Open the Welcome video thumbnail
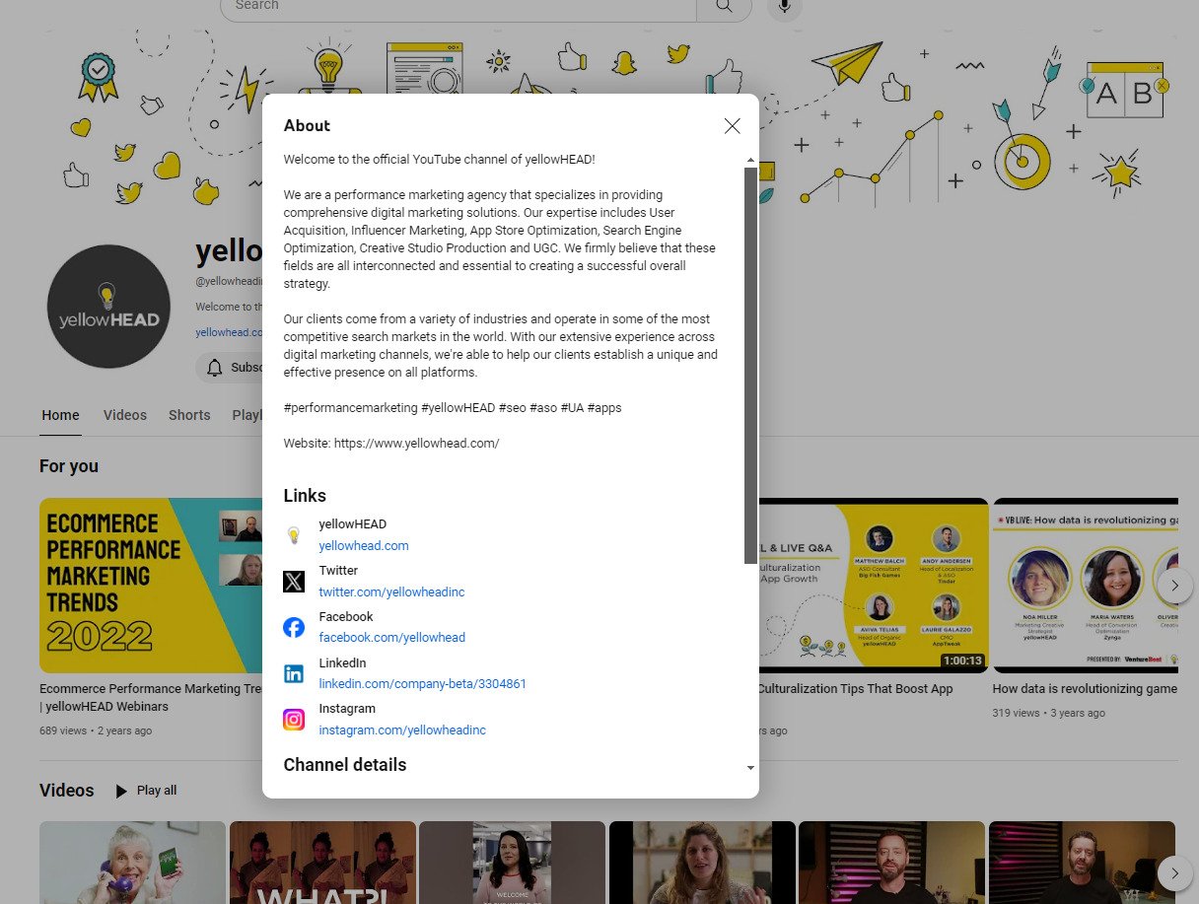This screenshot has height=904, width=1199. pyautogui.click(x=512, y=863)
